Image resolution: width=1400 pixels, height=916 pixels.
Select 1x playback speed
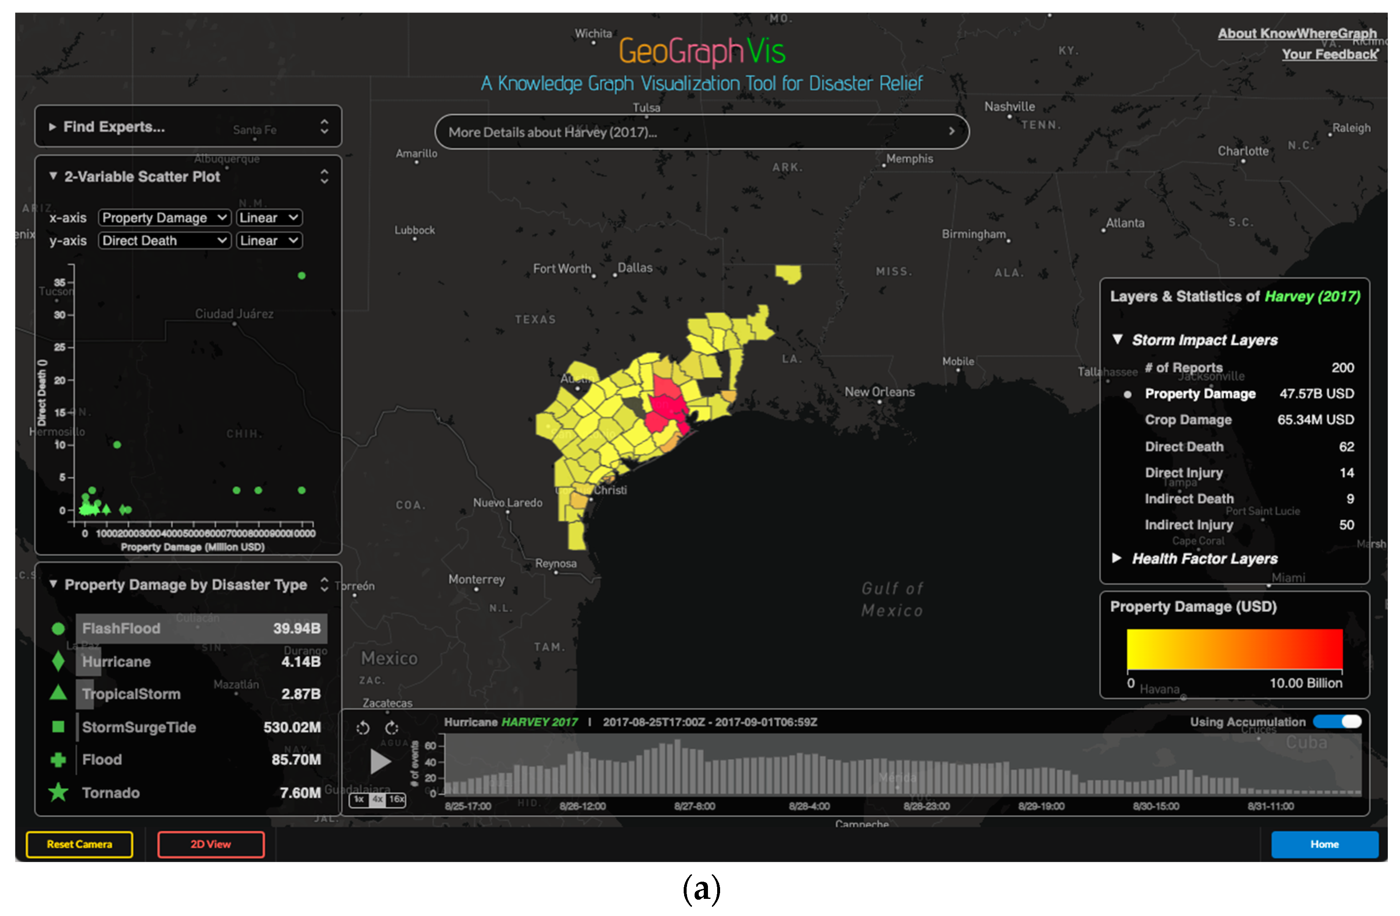[359, 799]
